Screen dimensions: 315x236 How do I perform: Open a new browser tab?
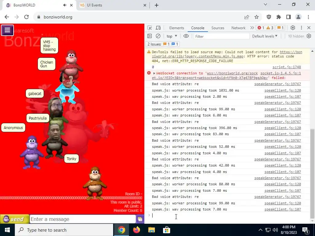pos(157,6)
